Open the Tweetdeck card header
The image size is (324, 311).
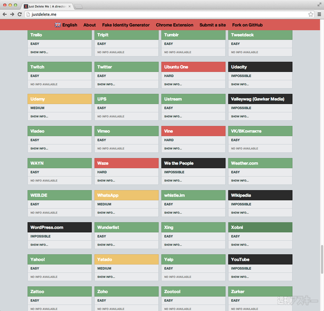coord(260,35)
